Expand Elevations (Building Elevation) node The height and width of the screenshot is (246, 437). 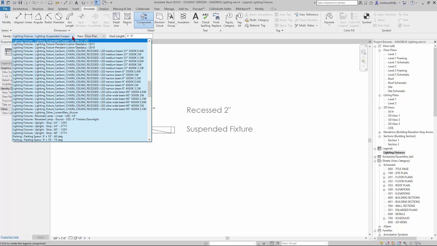pyautogui.click(x=380, y=132)
